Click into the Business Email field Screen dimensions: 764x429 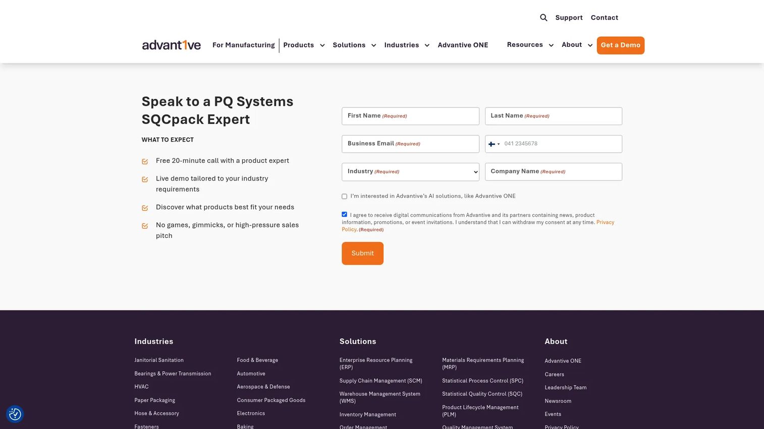(x=410, y=144)
